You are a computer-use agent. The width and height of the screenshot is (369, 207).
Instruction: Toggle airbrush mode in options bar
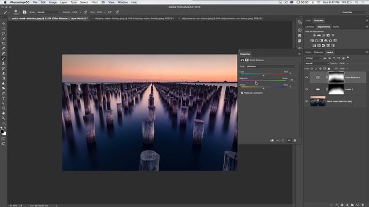(110, 12)
